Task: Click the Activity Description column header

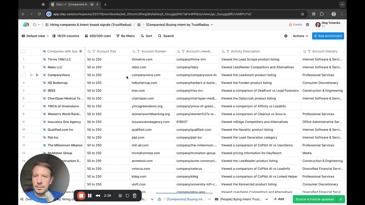Action: (260, 51)
